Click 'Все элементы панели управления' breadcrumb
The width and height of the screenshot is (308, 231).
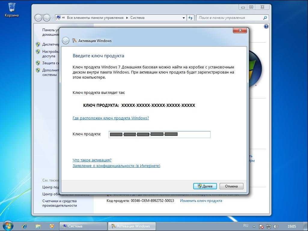[95, 18]
